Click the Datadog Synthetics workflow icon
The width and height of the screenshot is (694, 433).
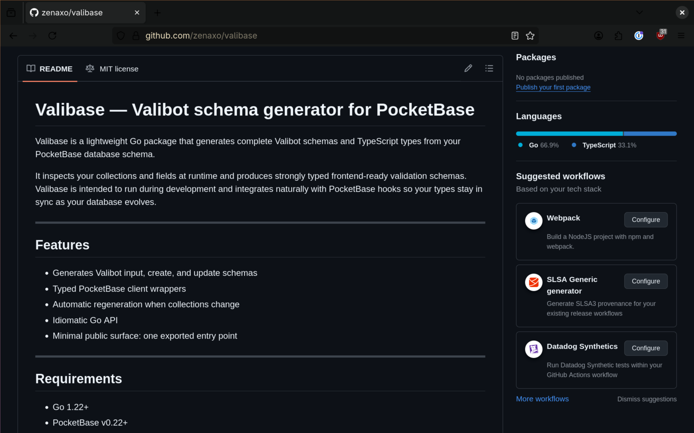tap(533, 349)
